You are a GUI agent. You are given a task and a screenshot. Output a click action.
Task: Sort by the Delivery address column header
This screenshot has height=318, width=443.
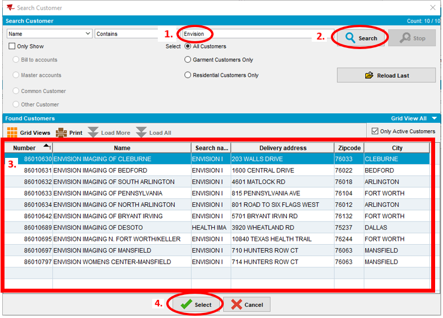pos(282,148)
